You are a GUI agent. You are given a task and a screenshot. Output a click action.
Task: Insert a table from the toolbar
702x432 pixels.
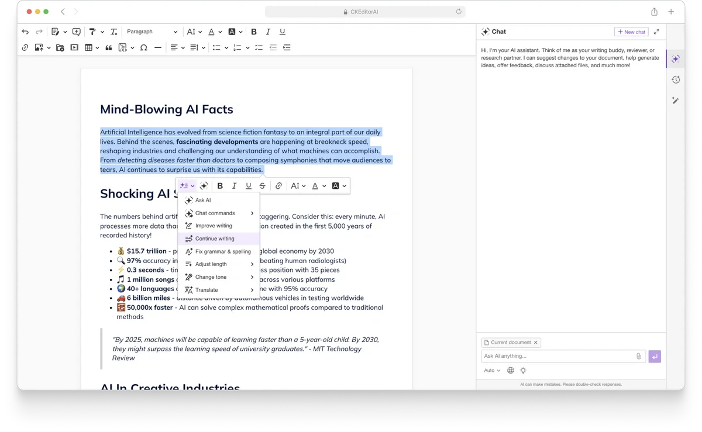(88, 47)
